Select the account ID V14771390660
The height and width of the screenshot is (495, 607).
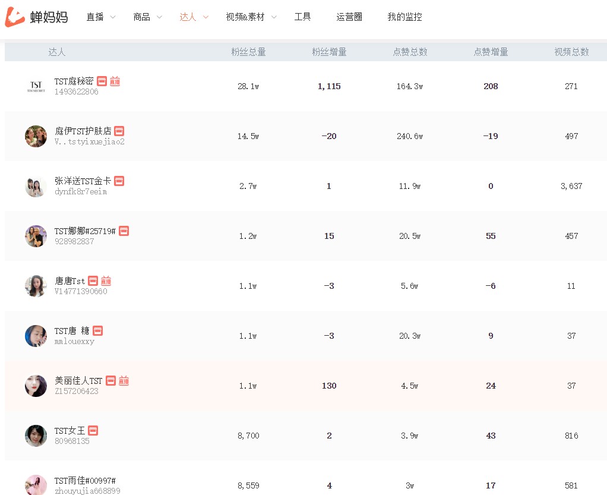point(81,292)
